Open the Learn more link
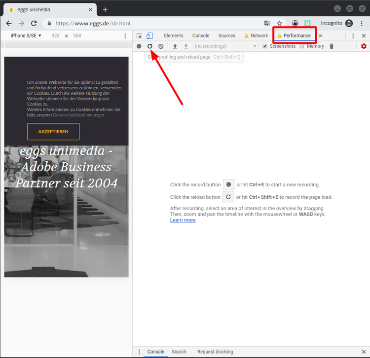370x358 pixels. [x=183, y=220]
